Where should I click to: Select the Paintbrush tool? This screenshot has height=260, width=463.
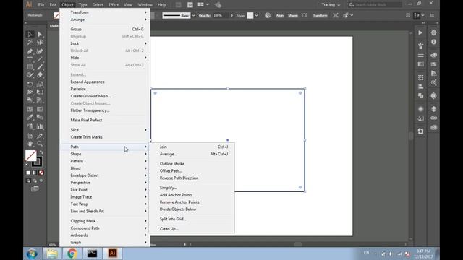(x=40, y=67)
